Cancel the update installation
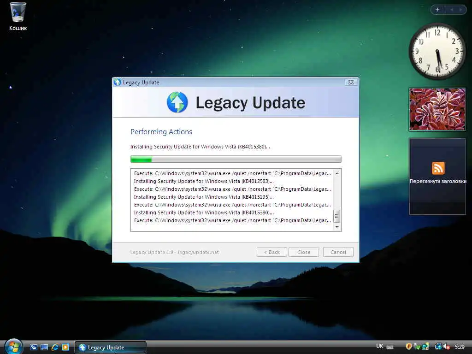The width and height of the screenshot is (472, 354). pyautogui.click(x=338, y=252)
